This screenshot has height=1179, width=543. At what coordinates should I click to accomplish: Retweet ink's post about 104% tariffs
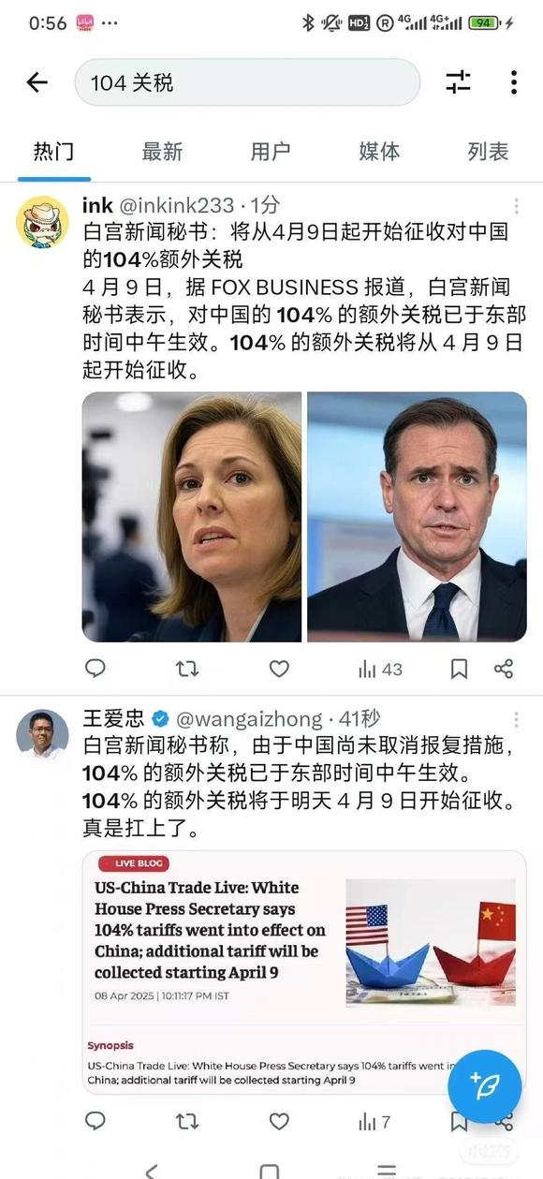[187, 669]
